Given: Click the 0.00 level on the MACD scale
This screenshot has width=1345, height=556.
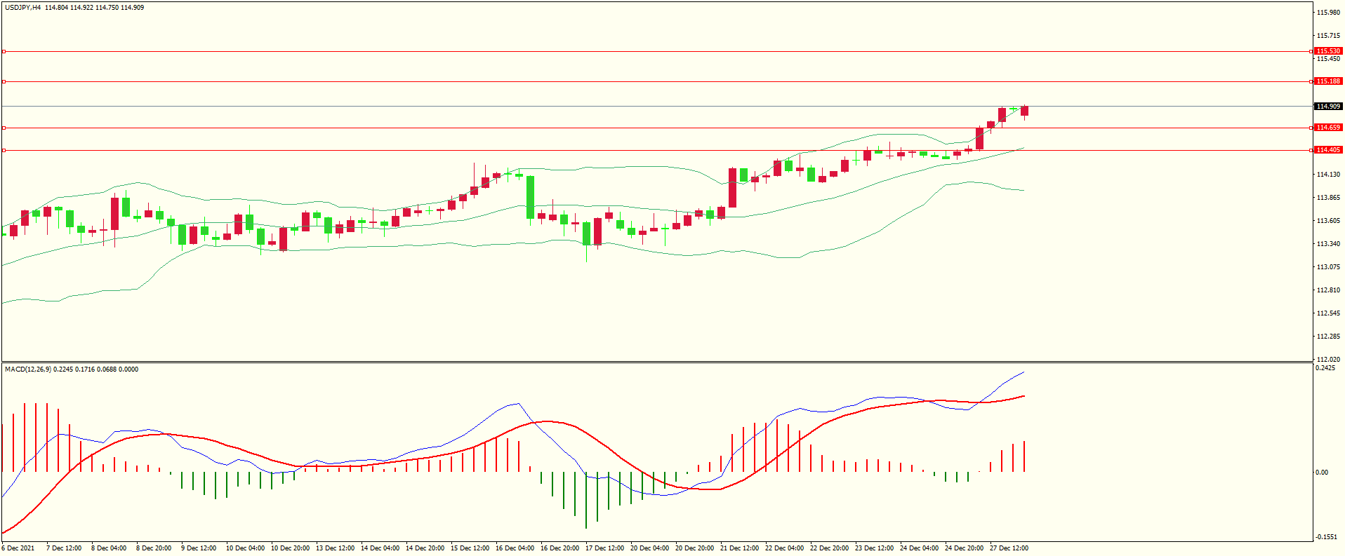Looking at the screenshot, I should point(1322,473).
